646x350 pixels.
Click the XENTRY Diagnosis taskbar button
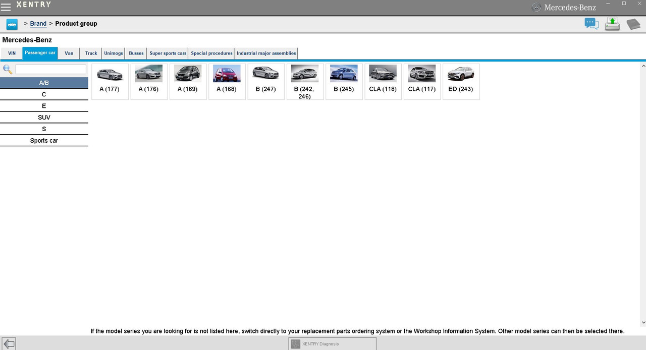click(333, 344)
